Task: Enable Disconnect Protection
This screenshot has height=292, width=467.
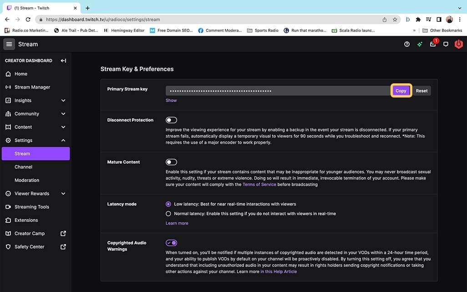Action: 171,120
